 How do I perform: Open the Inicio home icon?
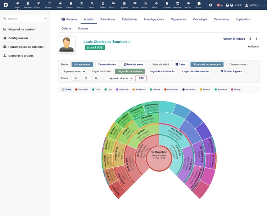point(17,3)
